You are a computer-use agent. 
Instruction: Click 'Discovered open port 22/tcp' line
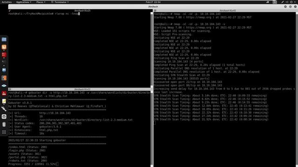click(188, 82)
